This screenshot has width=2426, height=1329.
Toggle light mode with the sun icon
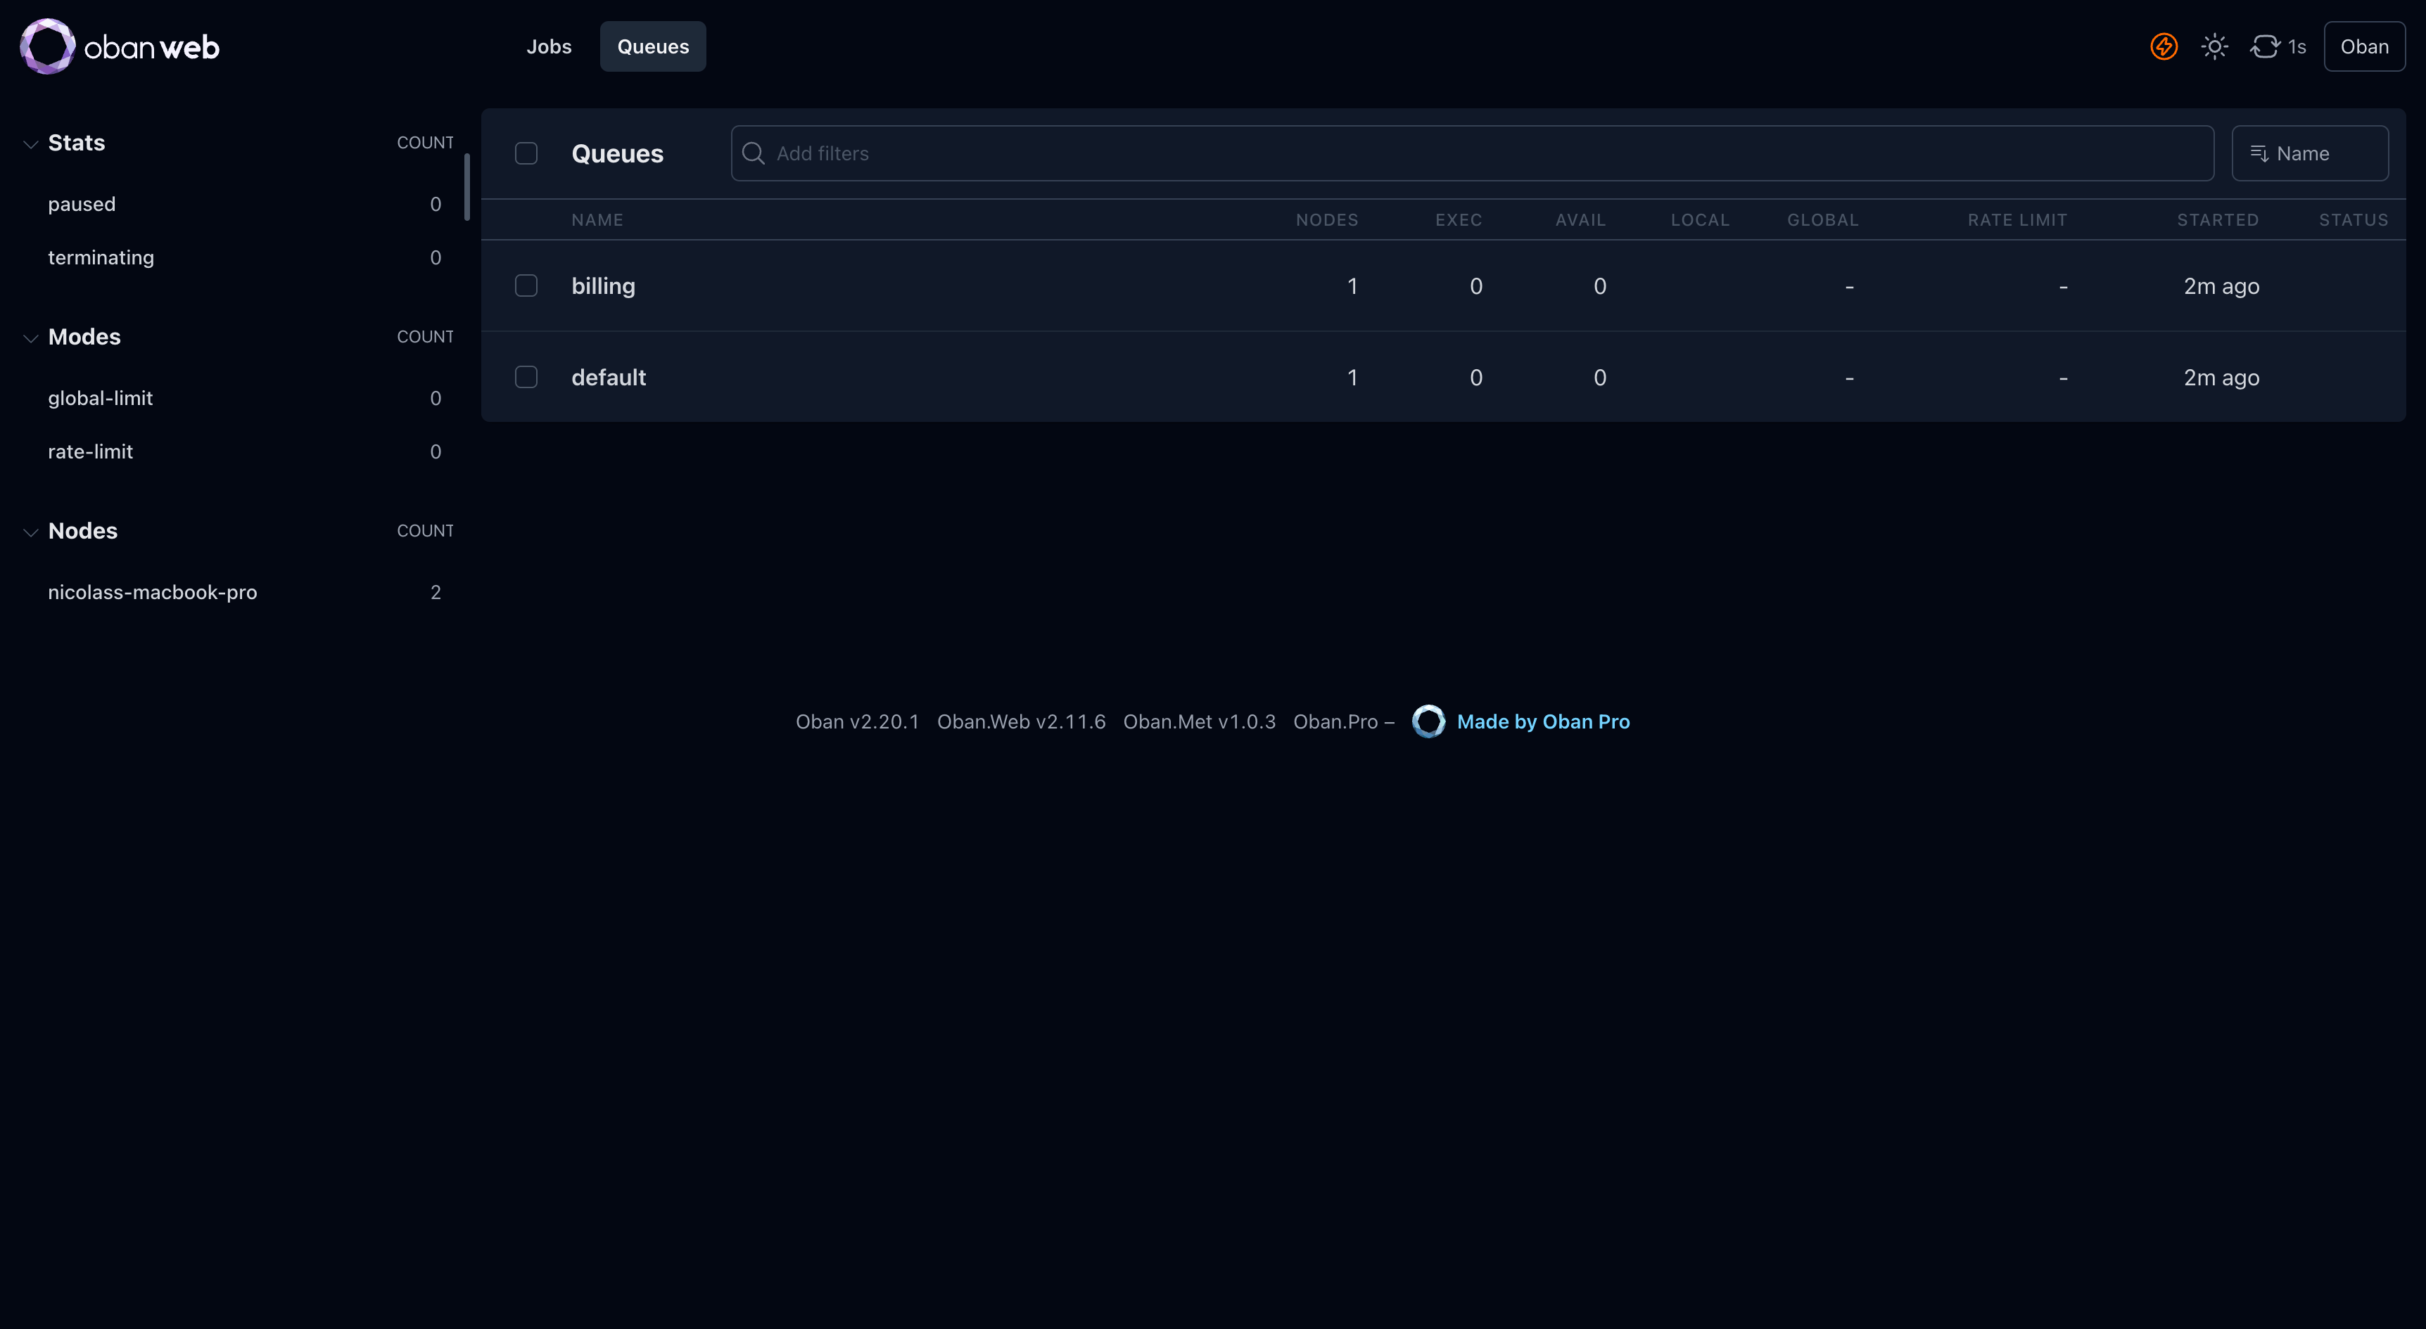(2214, 45)
